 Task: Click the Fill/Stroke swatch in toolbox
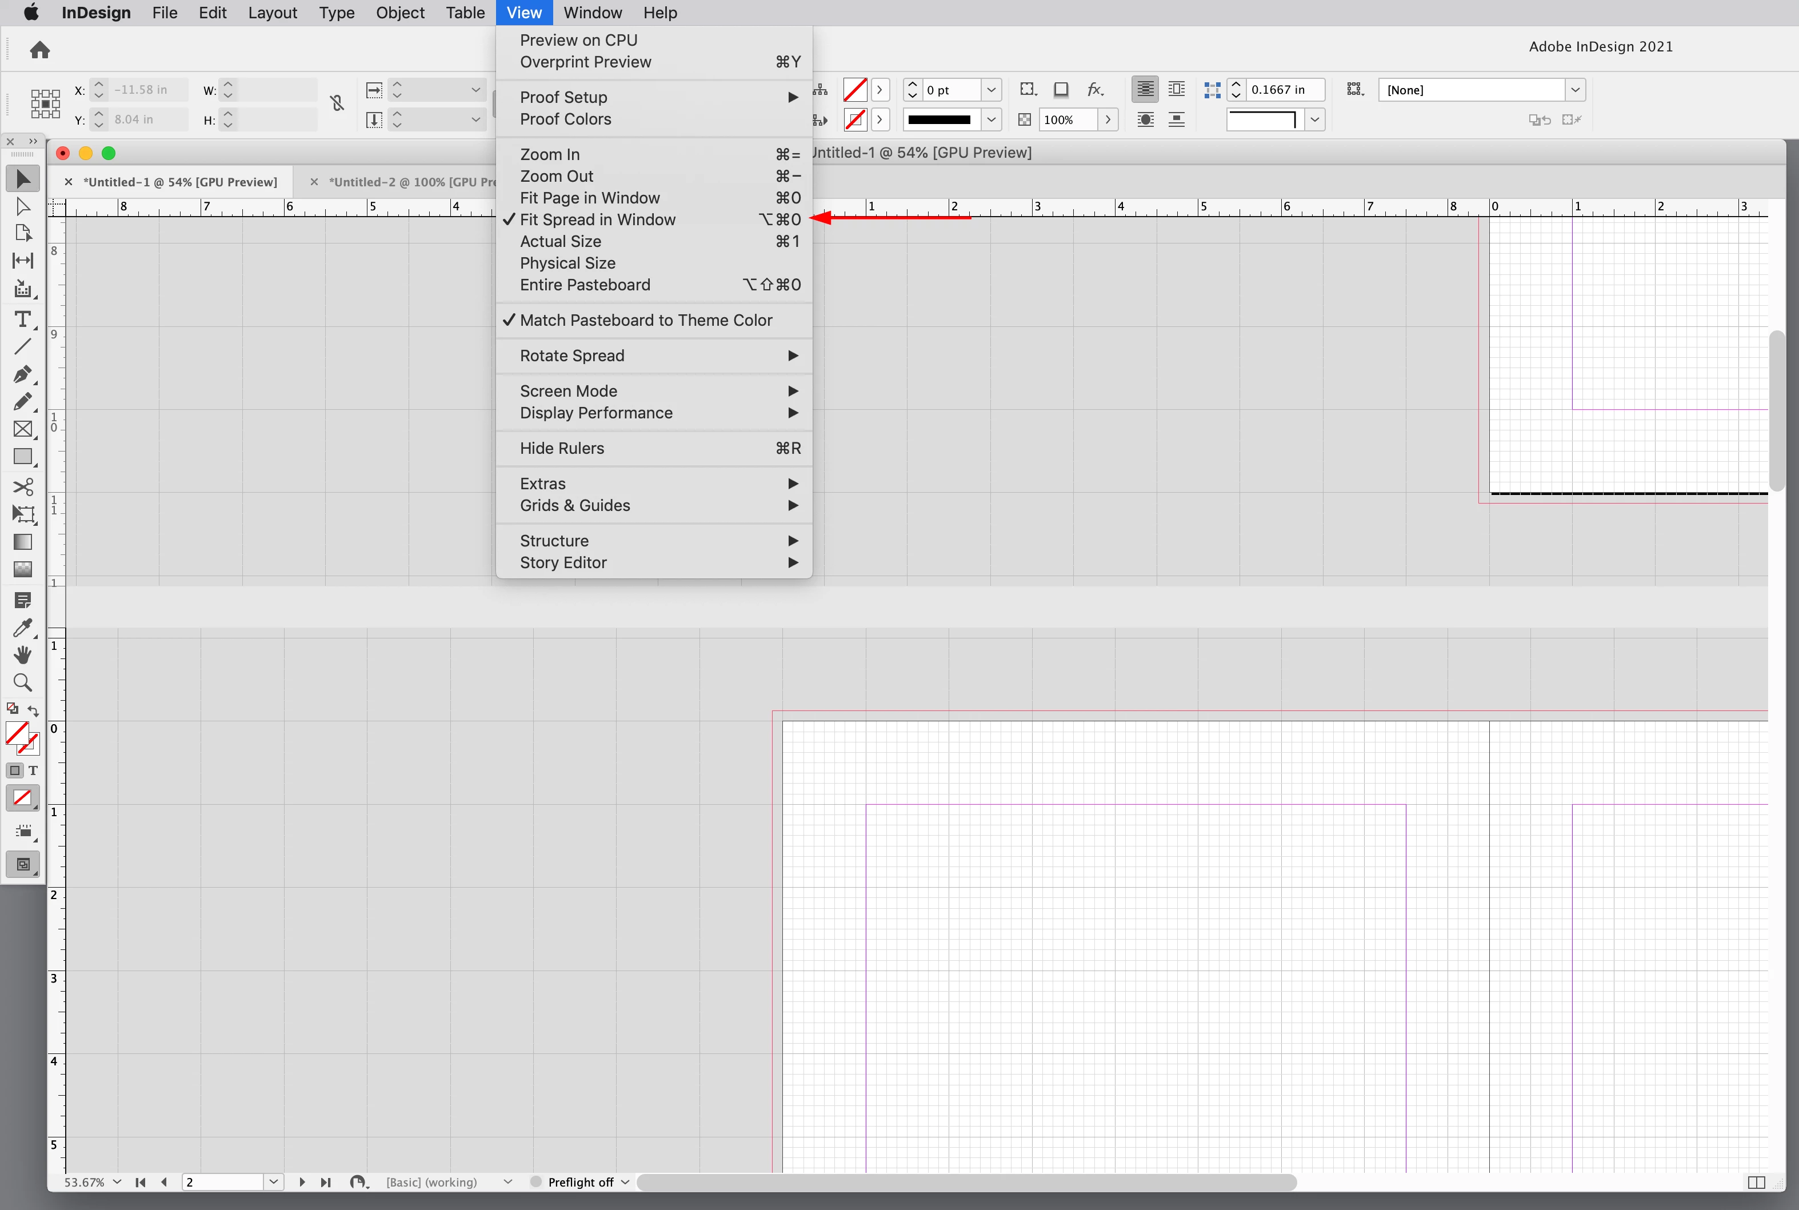point(17,732)
